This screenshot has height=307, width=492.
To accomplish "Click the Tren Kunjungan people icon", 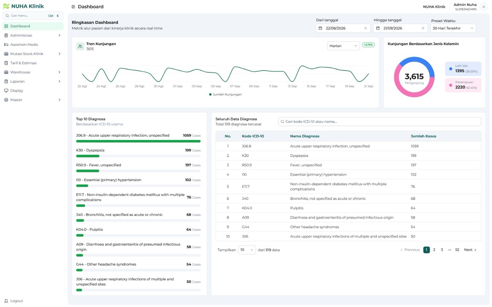I will pos(80,46).
